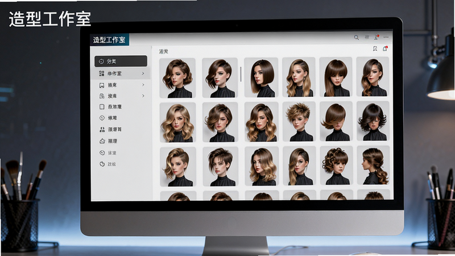Open the two-line list menu icon
Screen dimensions: 455x256
point(367,37)
